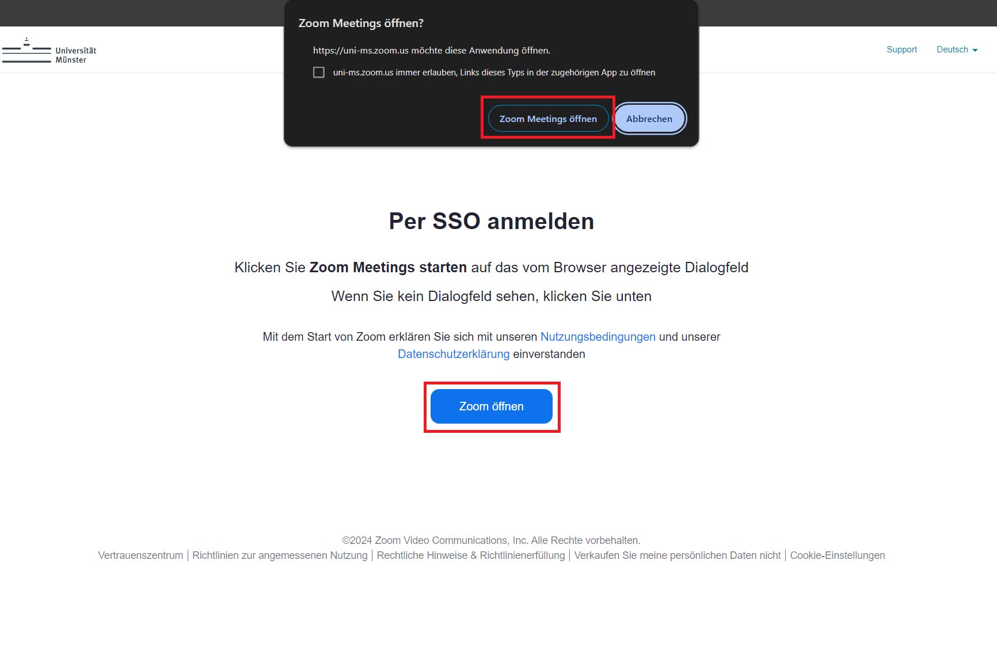The image size is (997, 655).
Task: Click the blue Zoom öffnen button
Action: coord(492,406)
